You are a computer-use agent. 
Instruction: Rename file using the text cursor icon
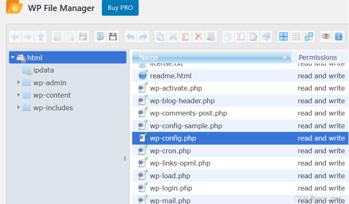click(x=241, y=37)
